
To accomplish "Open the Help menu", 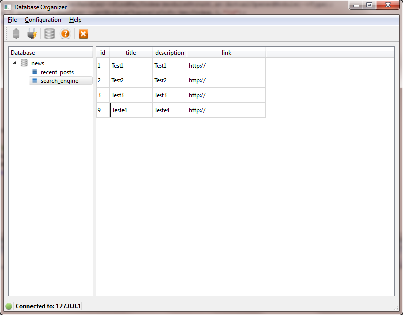I will coord(75,20).
